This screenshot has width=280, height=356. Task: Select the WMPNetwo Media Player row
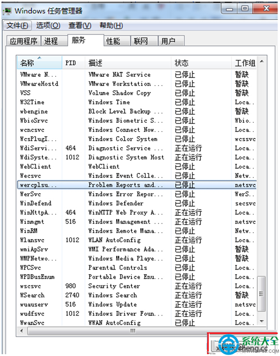tap(137, 258)
